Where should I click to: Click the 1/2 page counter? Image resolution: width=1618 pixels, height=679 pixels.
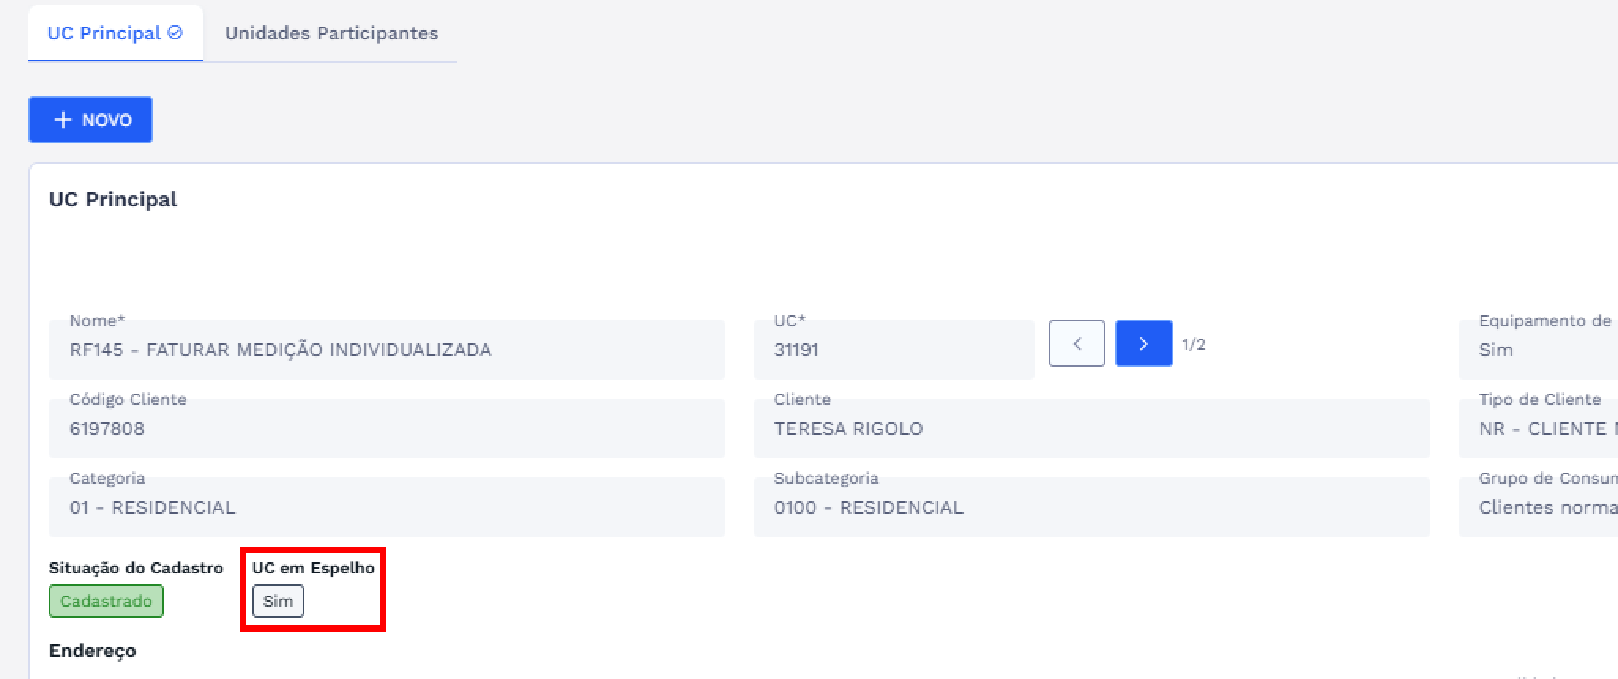[1194, 344]
